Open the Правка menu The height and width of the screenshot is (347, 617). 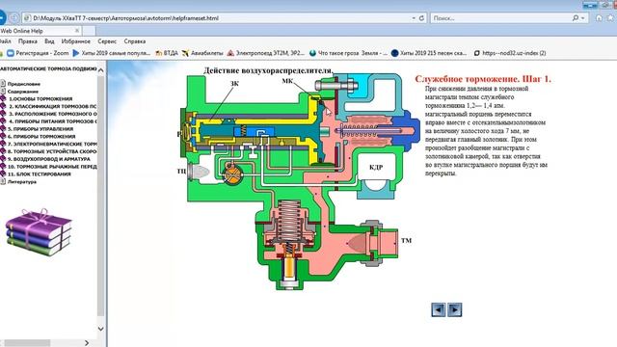(x=28, y=40)
